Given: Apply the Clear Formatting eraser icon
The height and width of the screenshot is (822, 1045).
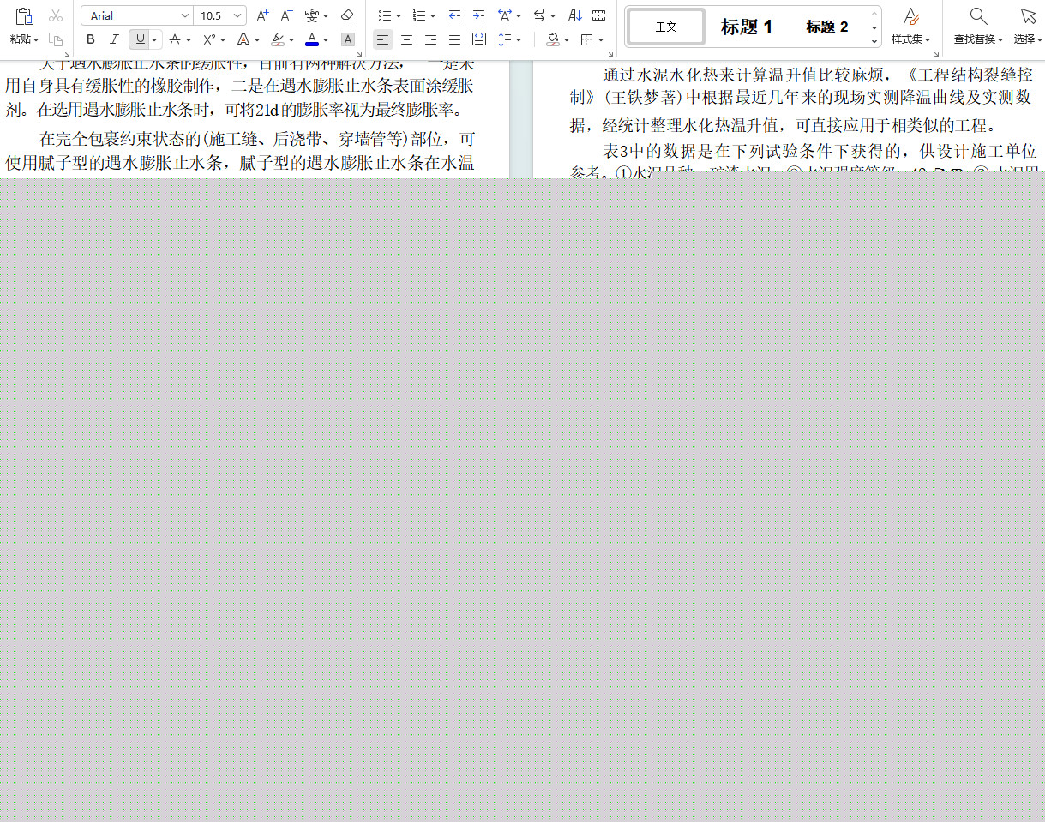Looking at the screenshot, I should (x=347, y=15).
